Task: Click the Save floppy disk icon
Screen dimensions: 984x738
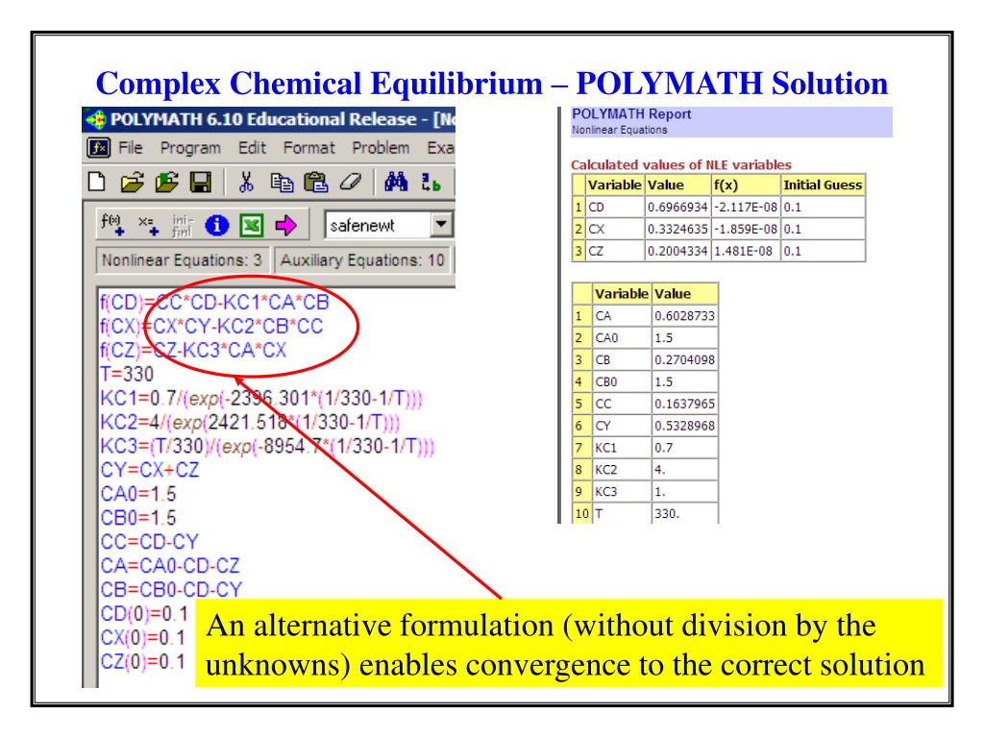Action: (201, 182)
